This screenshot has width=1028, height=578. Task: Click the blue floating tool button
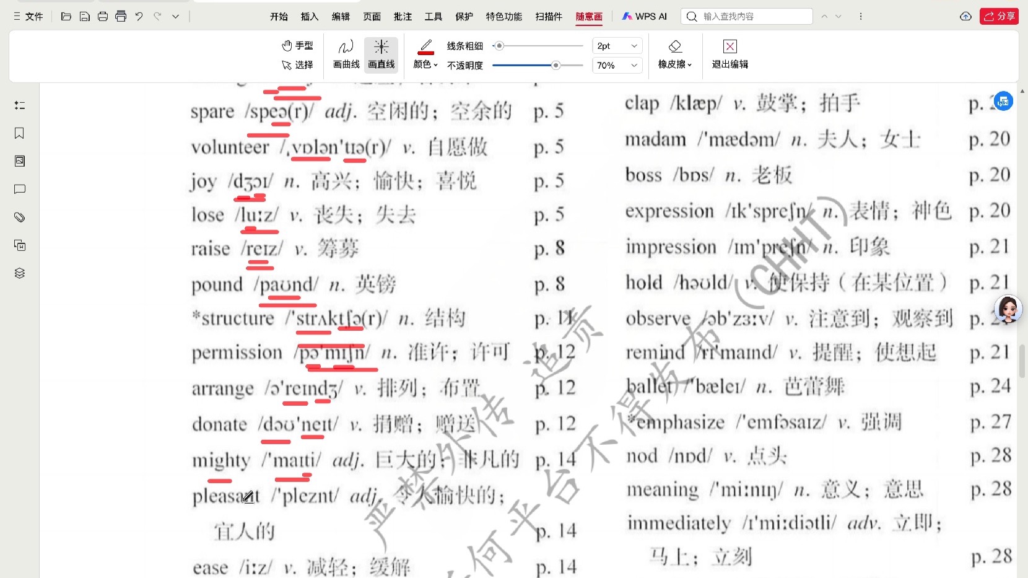tap(1003, 101)
